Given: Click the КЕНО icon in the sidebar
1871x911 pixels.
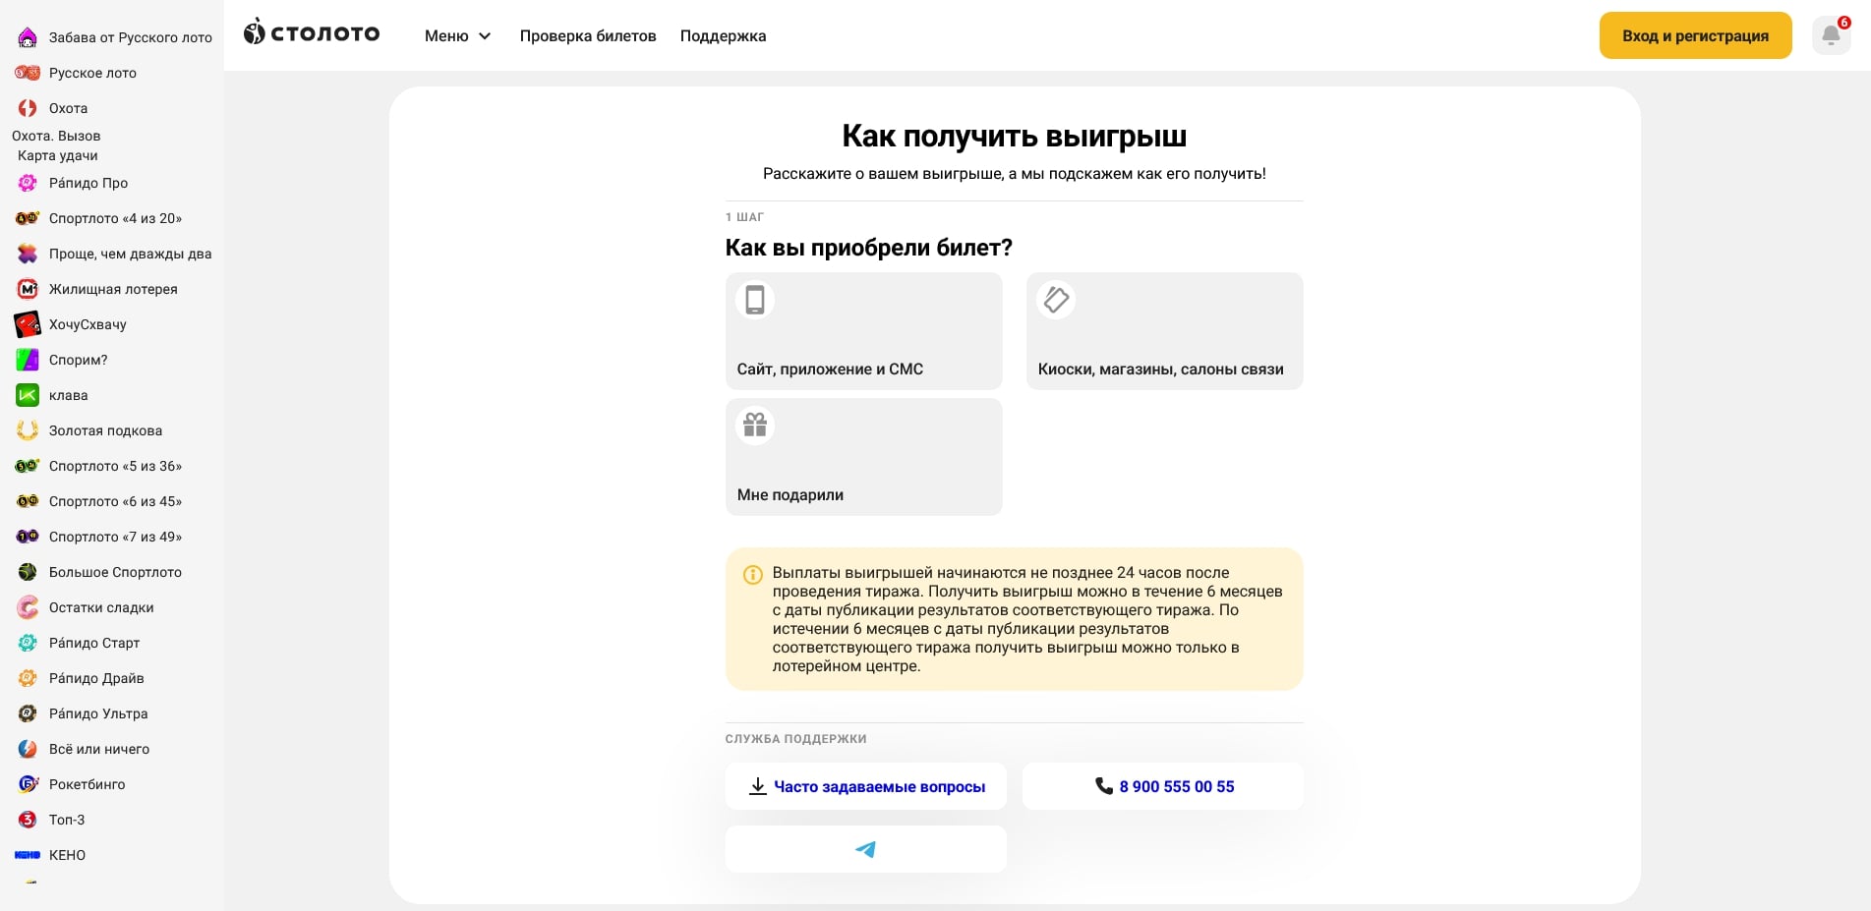Looking at the screenshot, I should (x=27, y=855).
